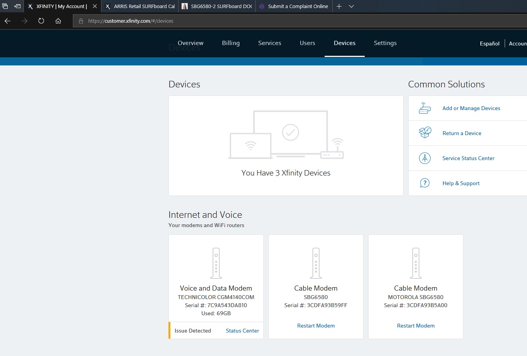
Task: Open the Services navigation tab
Action: pyautogui.click(x=269, y=43)
